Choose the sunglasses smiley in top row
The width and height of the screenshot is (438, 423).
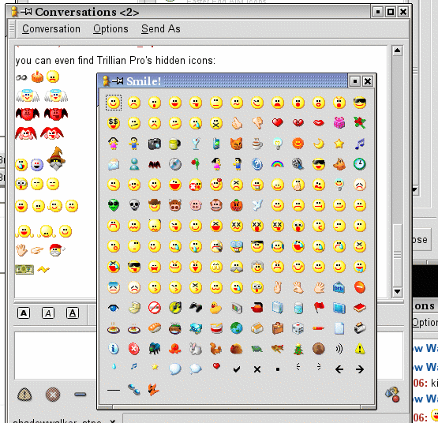click(x=360, y=103)
